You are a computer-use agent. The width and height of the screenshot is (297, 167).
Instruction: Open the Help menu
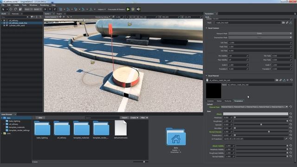coord(54,5)
